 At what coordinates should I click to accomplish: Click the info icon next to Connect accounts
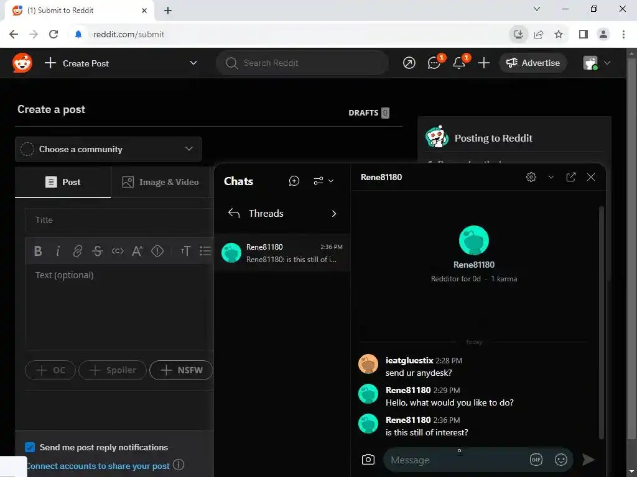tap(179, 465)
